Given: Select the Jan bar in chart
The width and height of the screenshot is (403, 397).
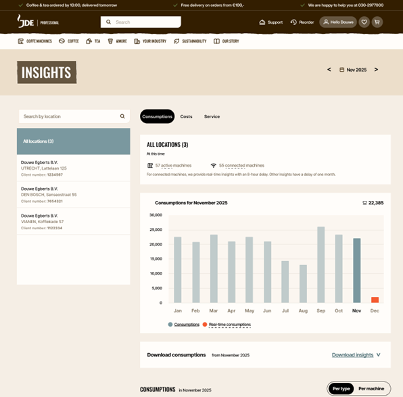Looking at the screenshot, I should click(x=178, y=270).
